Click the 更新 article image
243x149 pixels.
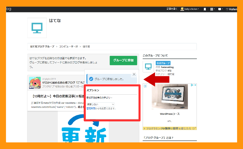[83, 127]
